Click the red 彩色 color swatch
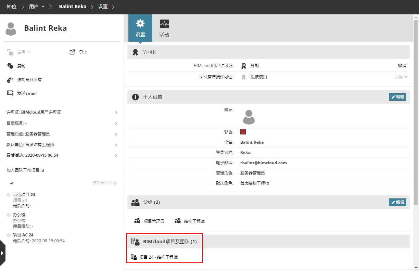Image resolution: width=419 pixels, height=271 pixels. point(243,132)
